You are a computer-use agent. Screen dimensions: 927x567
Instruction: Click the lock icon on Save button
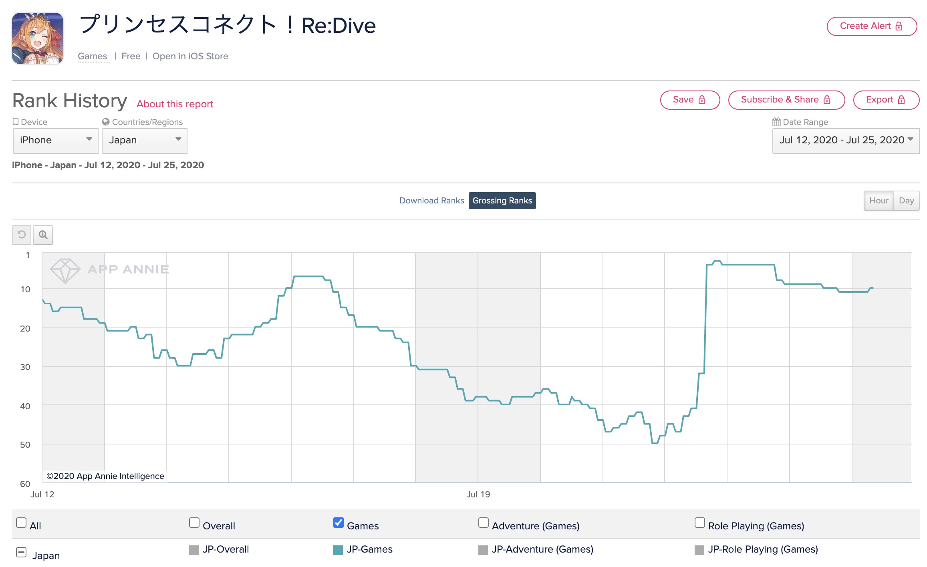702,100
